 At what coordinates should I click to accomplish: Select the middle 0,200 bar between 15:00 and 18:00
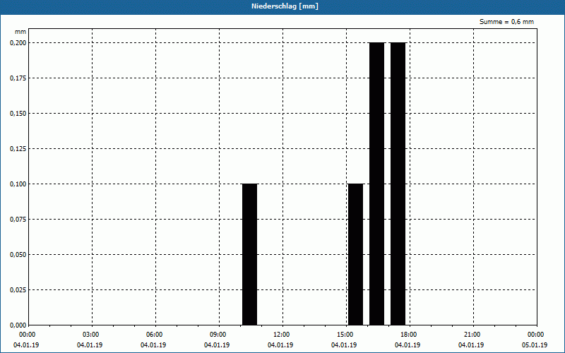(377, 184)
